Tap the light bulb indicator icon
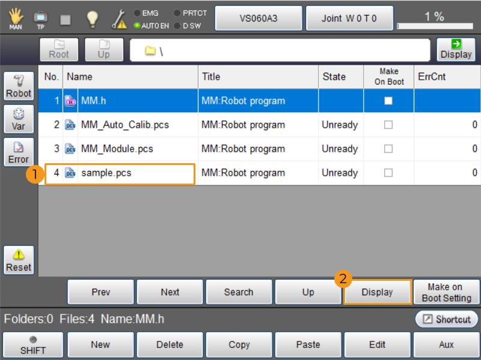 pos(92,19)
